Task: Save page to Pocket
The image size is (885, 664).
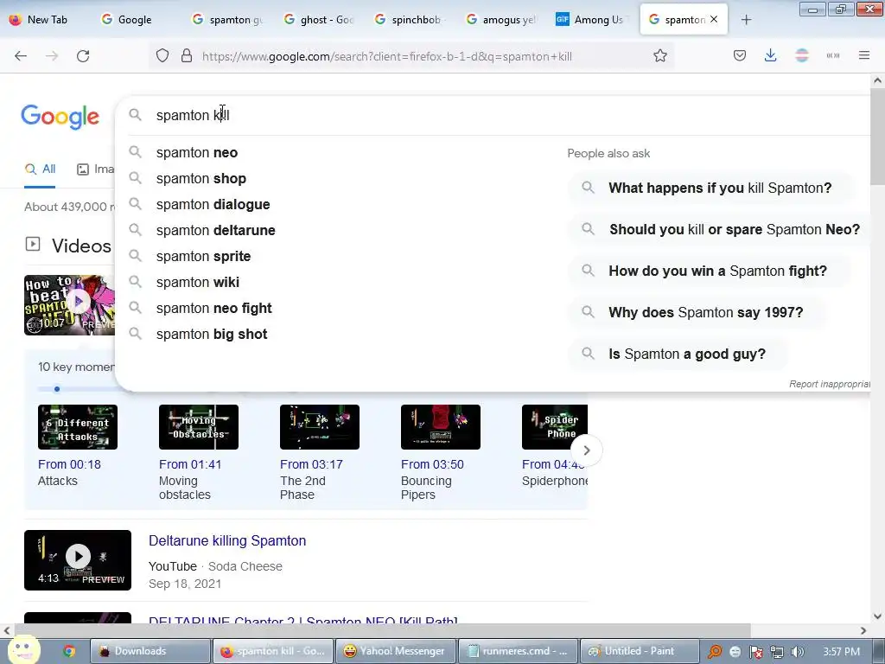Action: [740, 56]
